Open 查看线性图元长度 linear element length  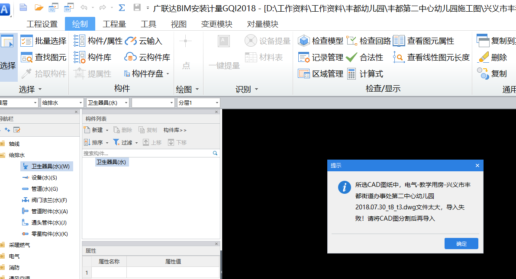[431, 57]
